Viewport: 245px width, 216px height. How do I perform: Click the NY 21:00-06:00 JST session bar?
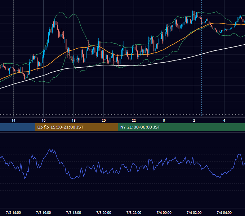coord(181,127)
